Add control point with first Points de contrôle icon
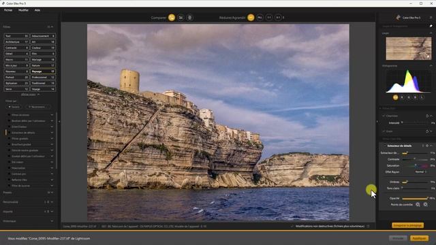 (x=418, y=204)
